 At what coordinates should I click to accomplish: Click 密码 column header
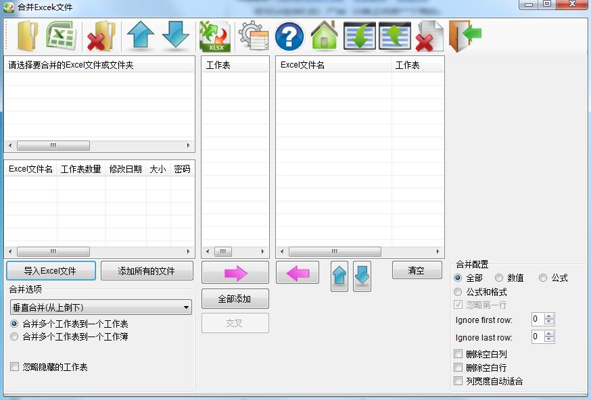click(183, 169)
